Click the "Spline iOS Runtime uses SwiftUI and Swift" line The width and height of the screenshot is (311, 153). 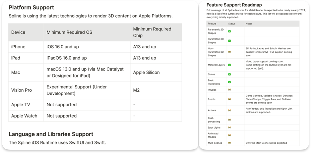(57, 143)
